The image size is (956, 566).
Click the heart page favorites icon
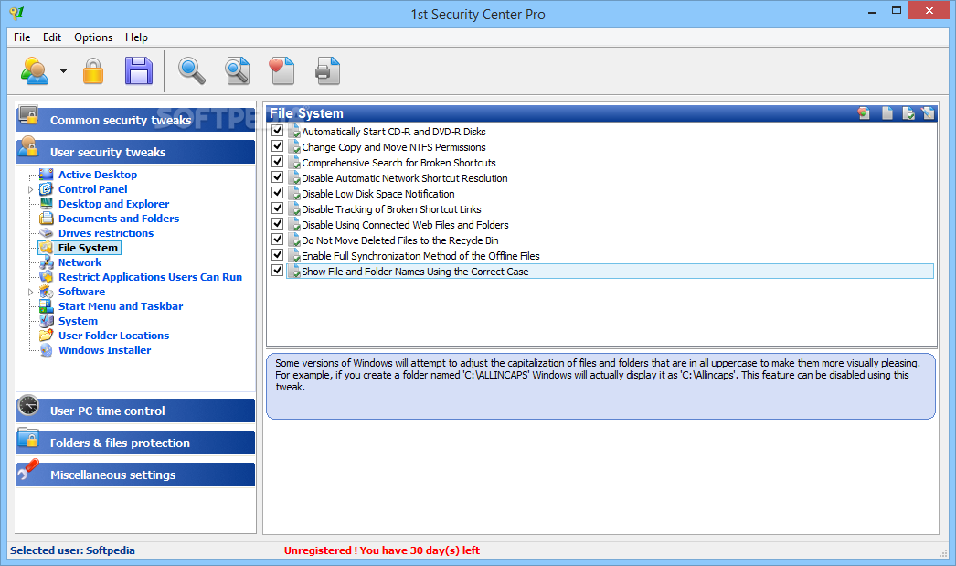(x=281, y=70)
